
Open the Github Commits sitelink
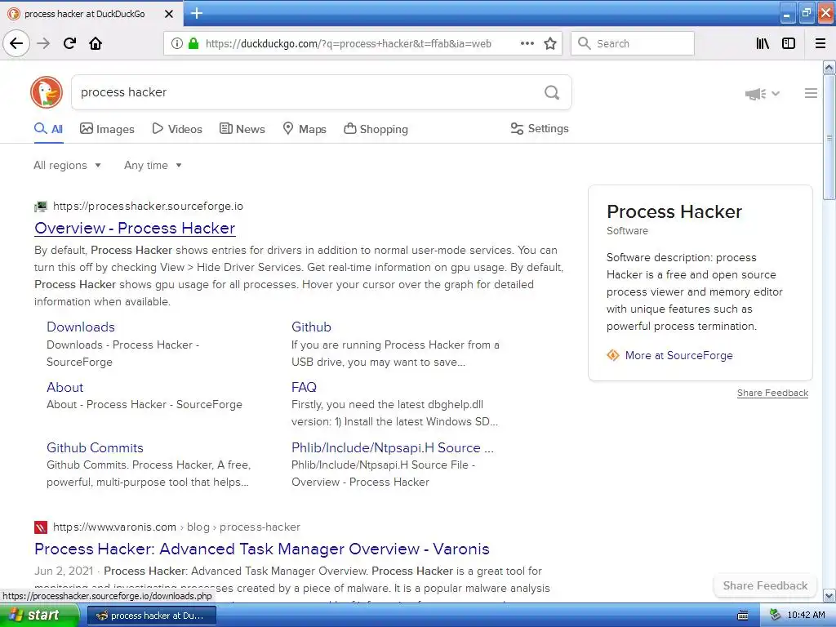click(95, 448)
